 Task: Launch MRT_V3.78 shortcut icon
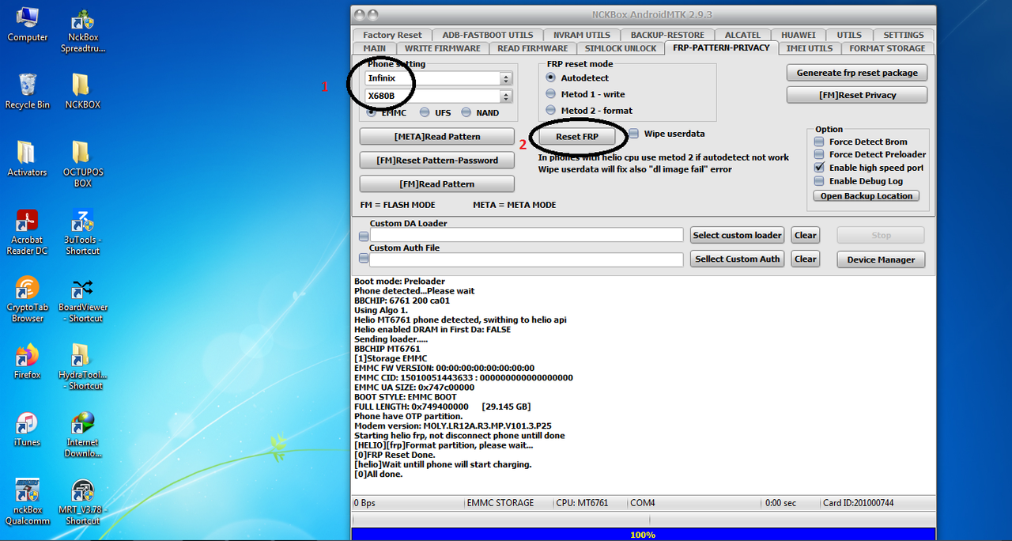pyautogui.click(x=83, y=501)
